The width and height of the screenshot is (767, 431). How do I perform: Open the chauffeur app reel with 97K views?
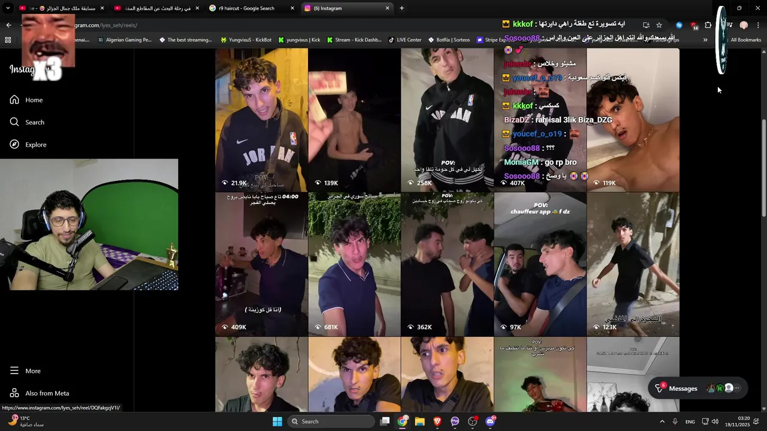pyautogui.click(x=540, y=264)
